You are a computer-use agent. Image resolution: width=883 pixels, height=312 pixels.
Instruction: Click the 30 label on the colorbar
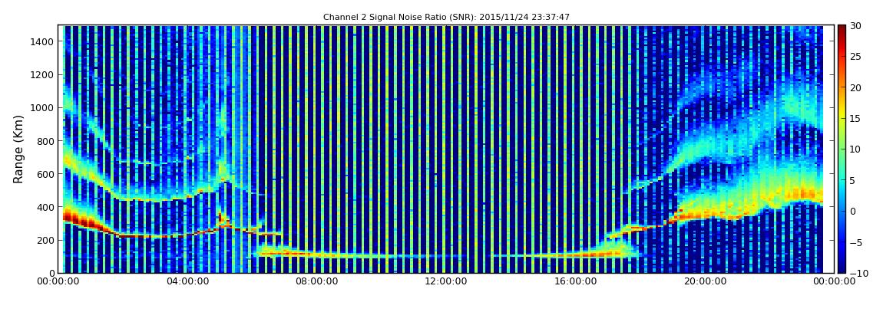click(856, 26)
